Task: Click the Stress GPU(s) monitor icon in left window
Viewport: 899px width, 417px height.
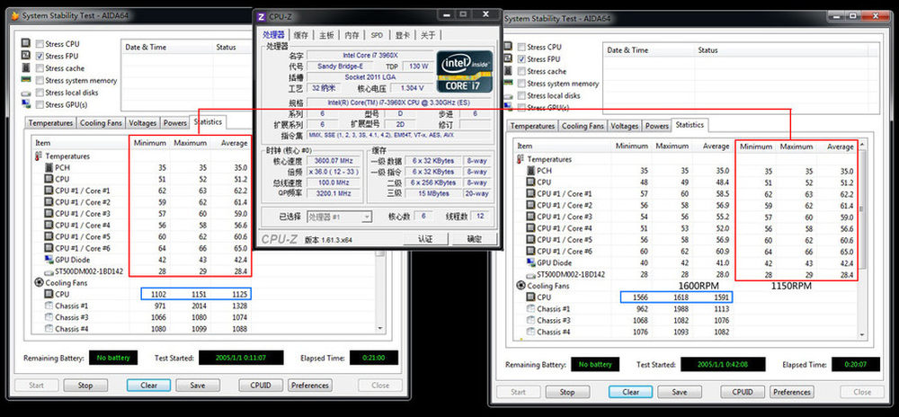Action: pos(26,104)
